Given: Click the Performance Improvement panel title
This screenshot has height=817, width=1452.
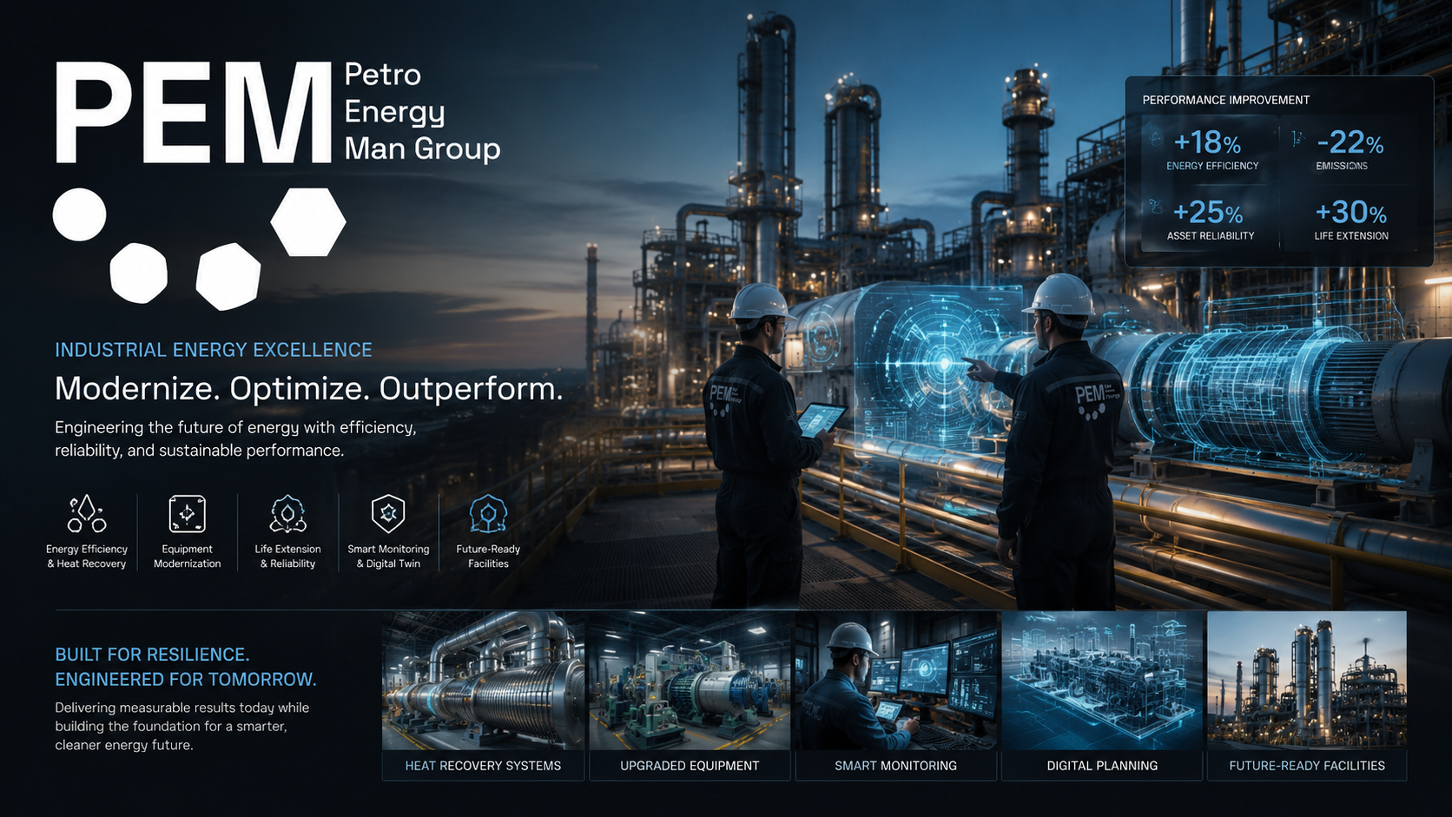Looking at the screenshot, I should tap(1225, 100).
